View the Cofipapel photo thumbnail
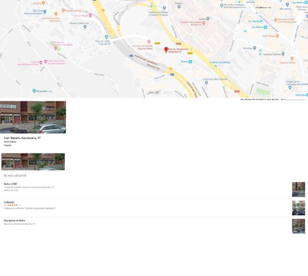 click(298, 208)
